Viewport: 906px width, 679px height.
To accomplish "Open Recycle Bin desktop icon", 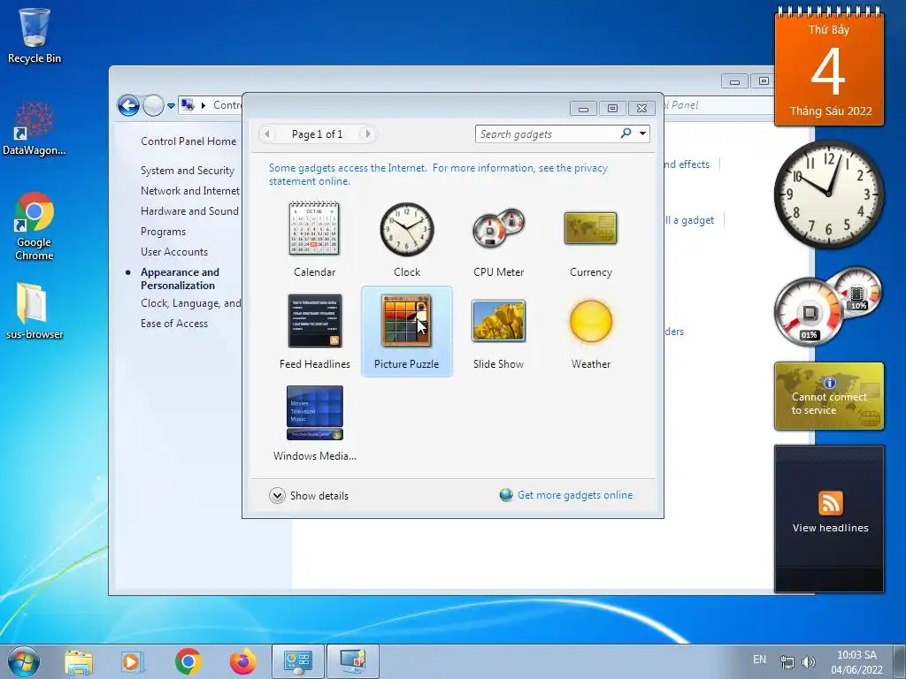I will 35,35.
